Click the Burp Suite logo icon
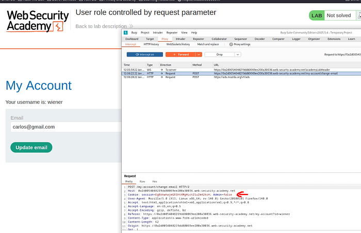Image resolution: width=361 pixels, height=233 pixels. [x=125, y=32]
